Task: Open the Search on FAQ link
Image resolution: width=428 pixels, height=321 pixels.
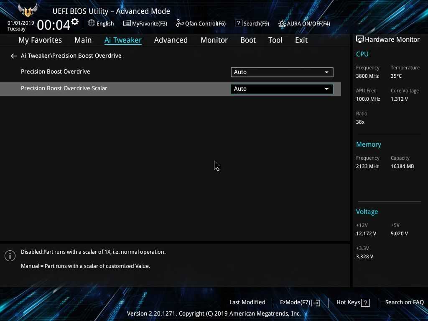Action: [x=404, y=302]
